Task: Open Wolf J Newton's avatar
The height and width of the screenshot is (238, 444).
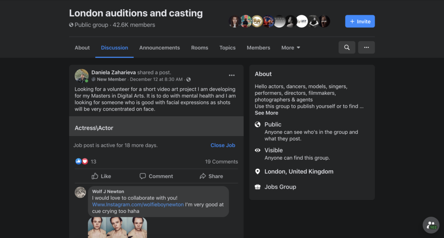Action: 80,192
